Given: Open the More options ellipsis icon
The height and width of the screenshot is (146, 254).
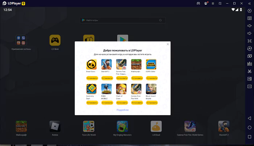Looking at the screenshot, I should (250, 86).
